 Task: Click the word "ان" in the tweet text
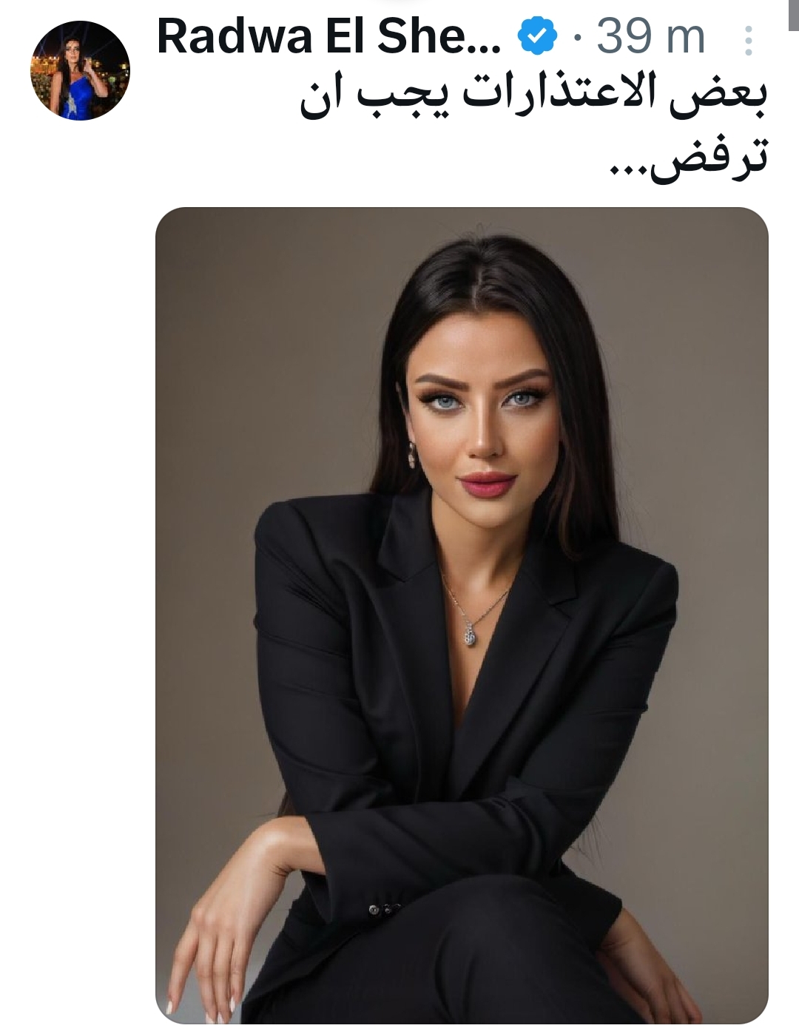(322, 98)
